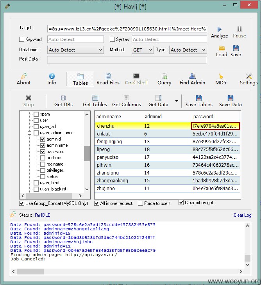Click the Analyze play icon

219,29
